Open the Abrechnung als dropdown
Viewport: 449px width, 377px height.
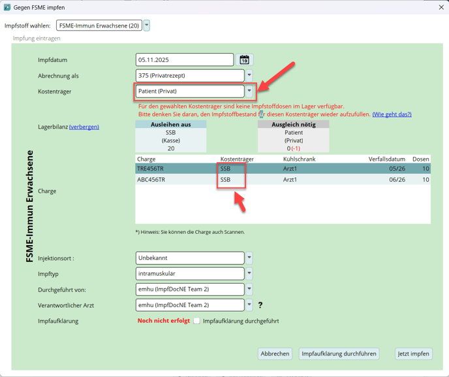pos(249,76)
